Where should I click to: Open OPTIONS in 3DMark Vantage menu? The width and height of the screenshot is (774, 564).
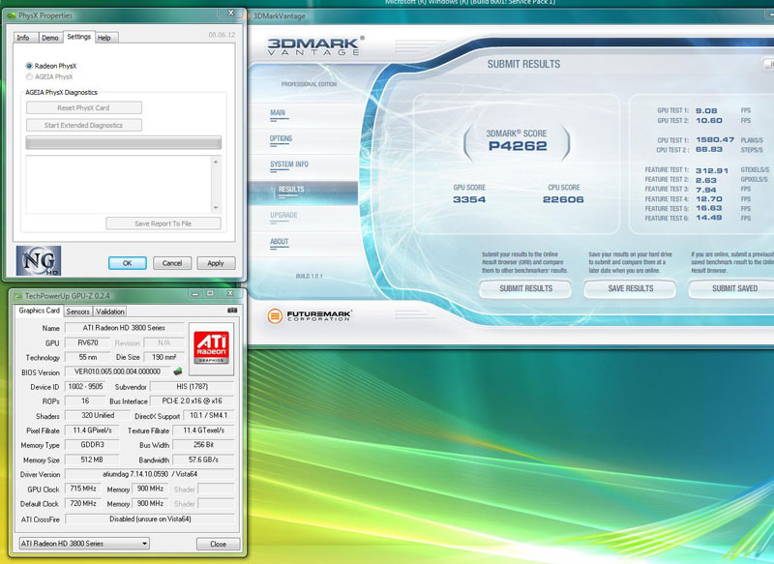click(281, 139)
